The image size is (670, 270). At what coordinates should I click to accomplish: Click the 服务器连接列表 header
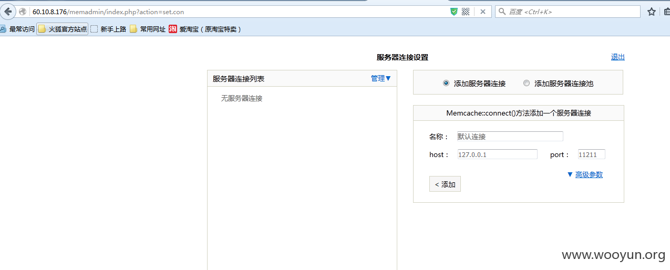tap(239, 79)
